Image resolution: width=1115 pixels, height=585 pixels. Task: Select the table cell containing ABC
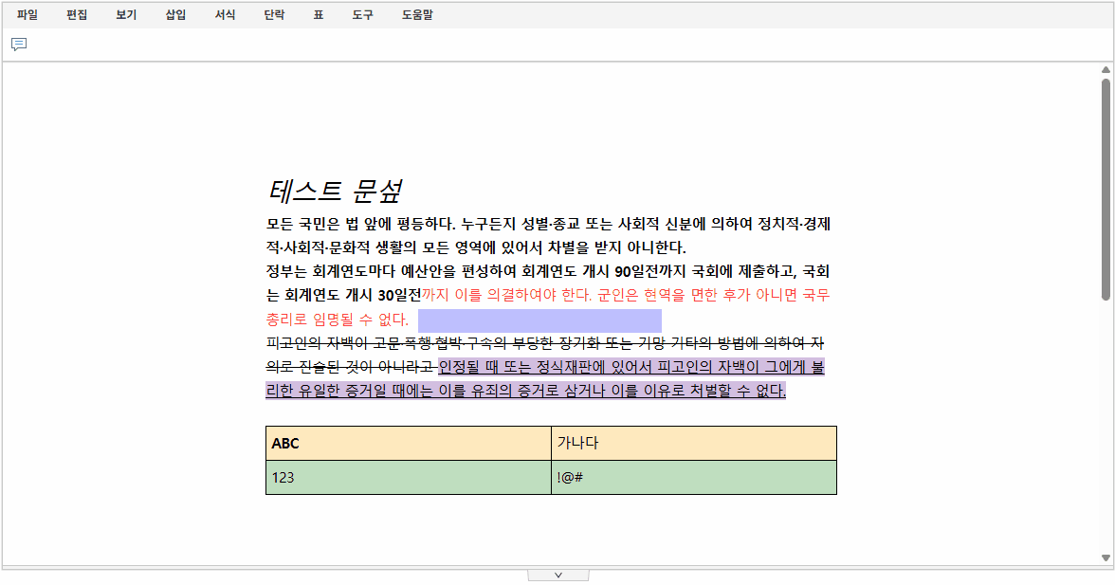408,443
